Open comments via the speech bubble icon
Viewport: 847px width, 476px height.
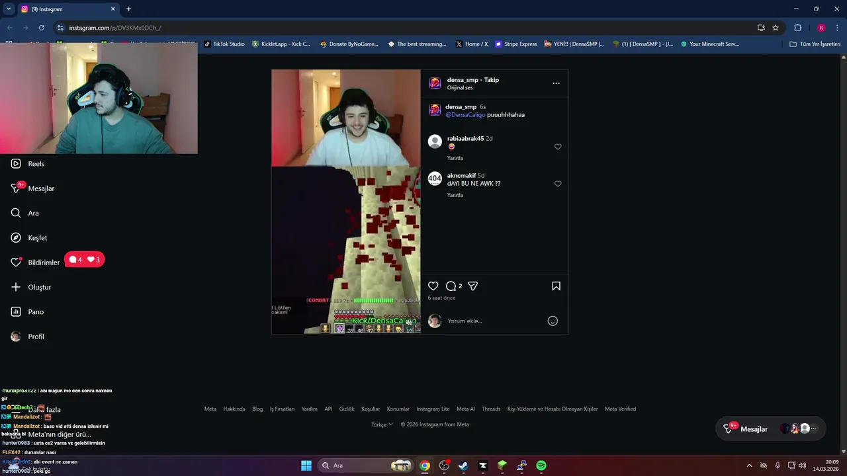tap(451, 286)
